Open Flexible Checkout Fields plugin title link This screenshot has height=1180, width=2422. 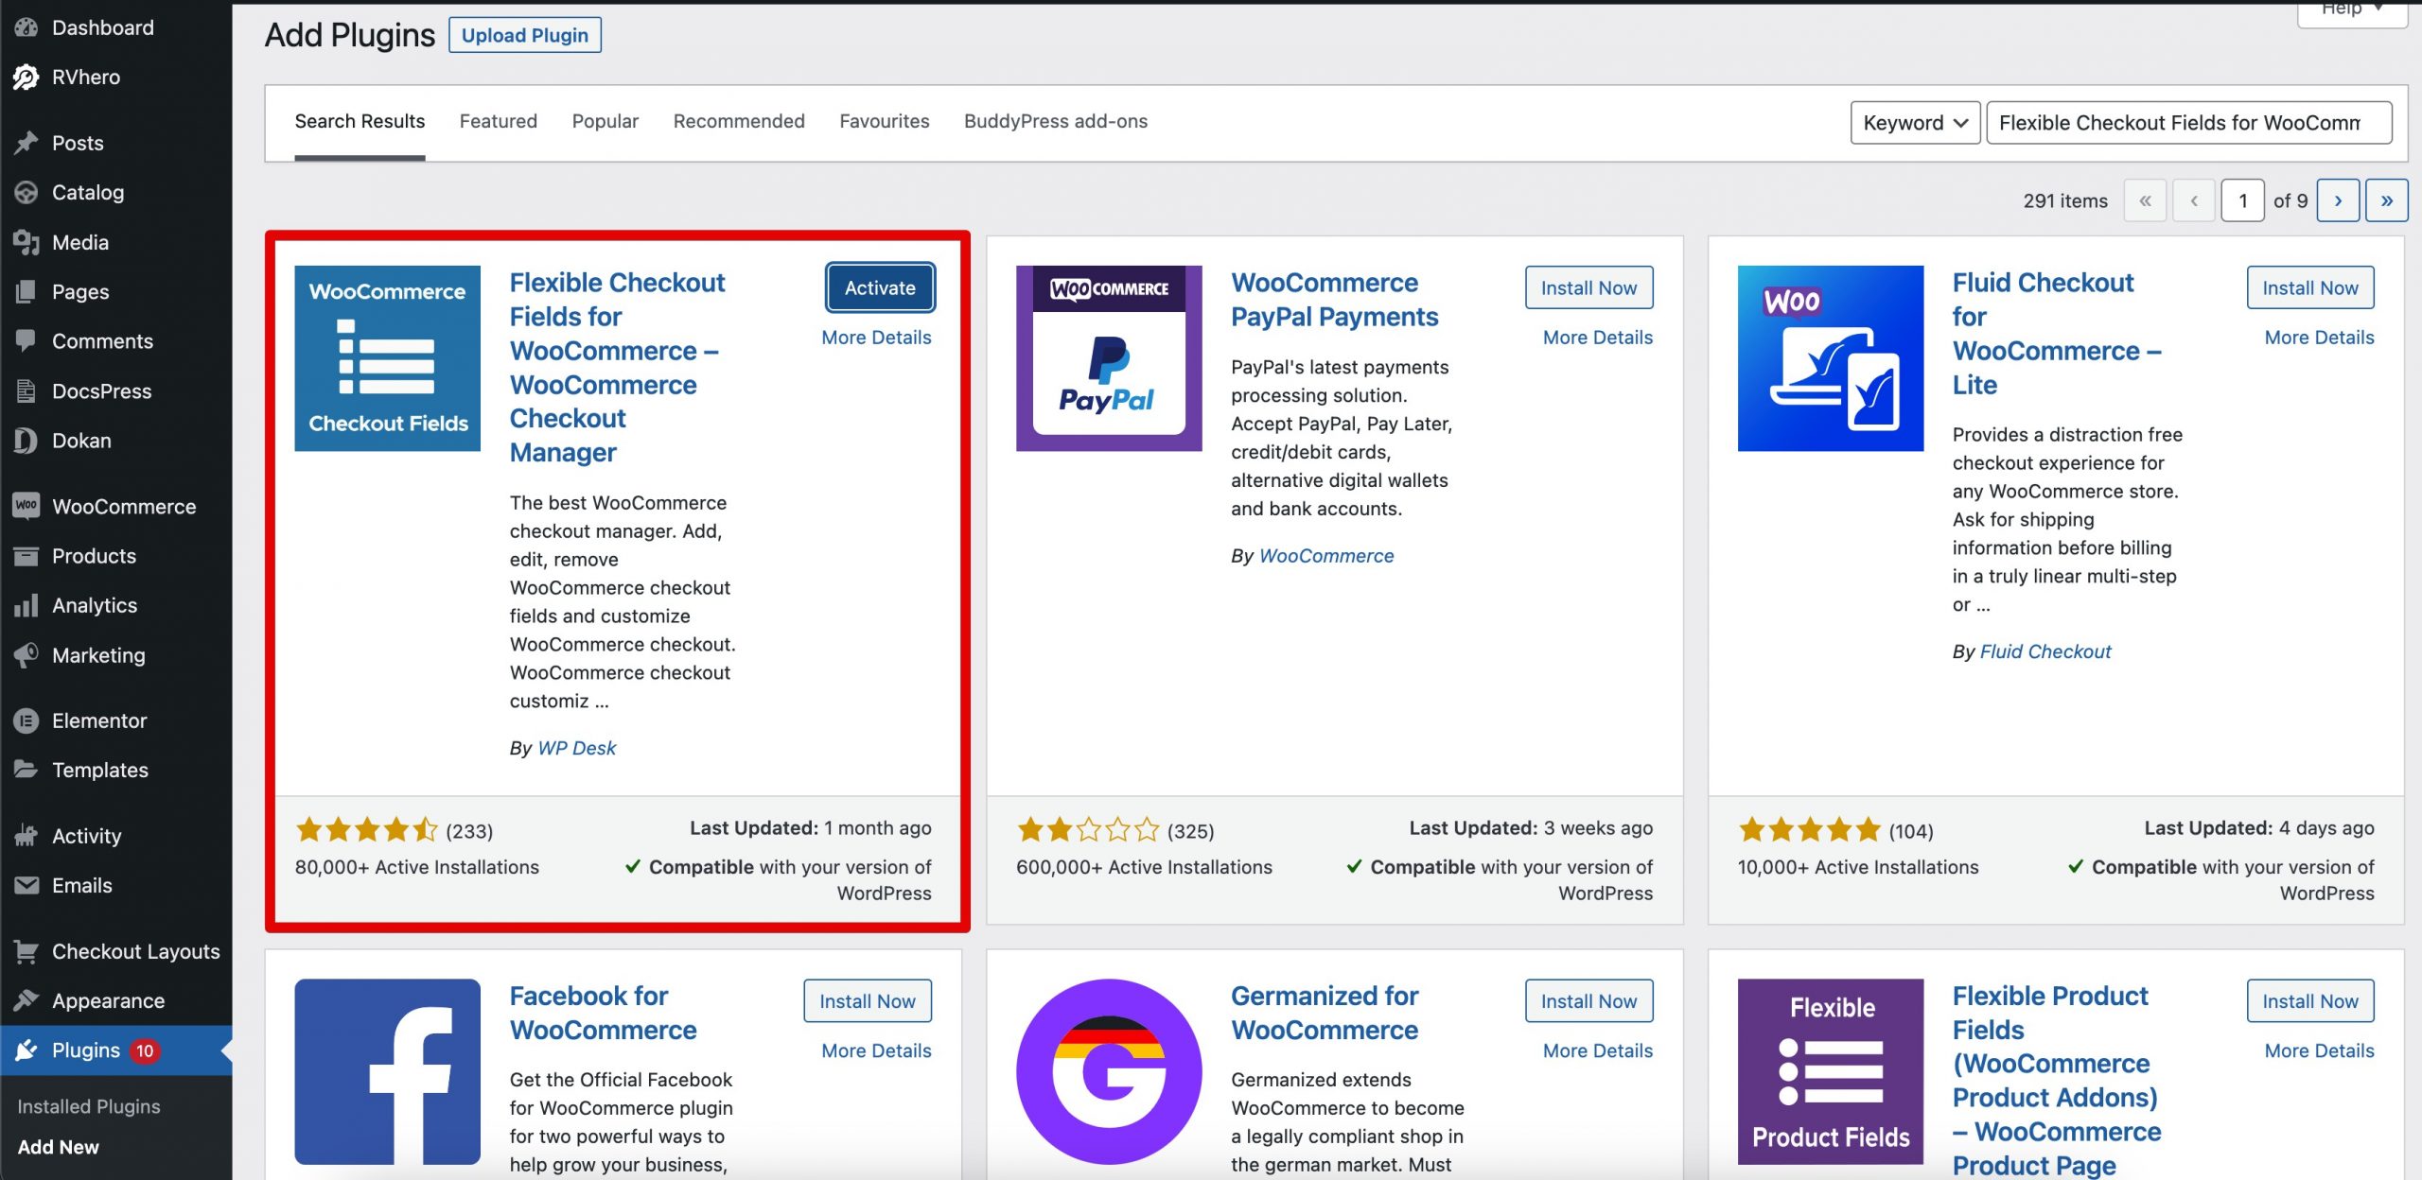point(617,367)
